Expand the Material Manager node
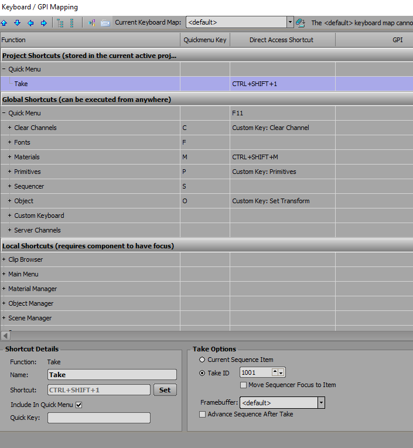 (4, 289)
